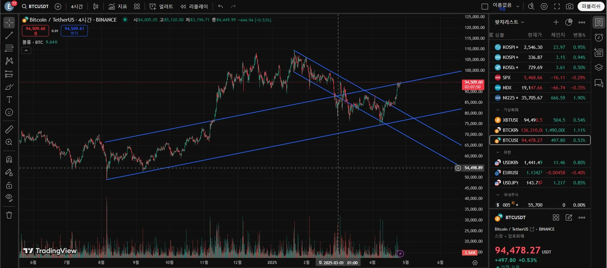Sort watchlist by 체인지 column
Screen dimensions: 607x268
tap(558, 35)
